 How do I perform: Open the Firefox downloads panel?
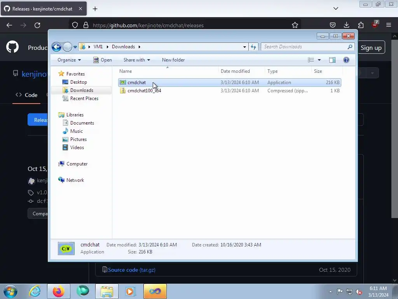pyautogui.click(x=346, y=25)
